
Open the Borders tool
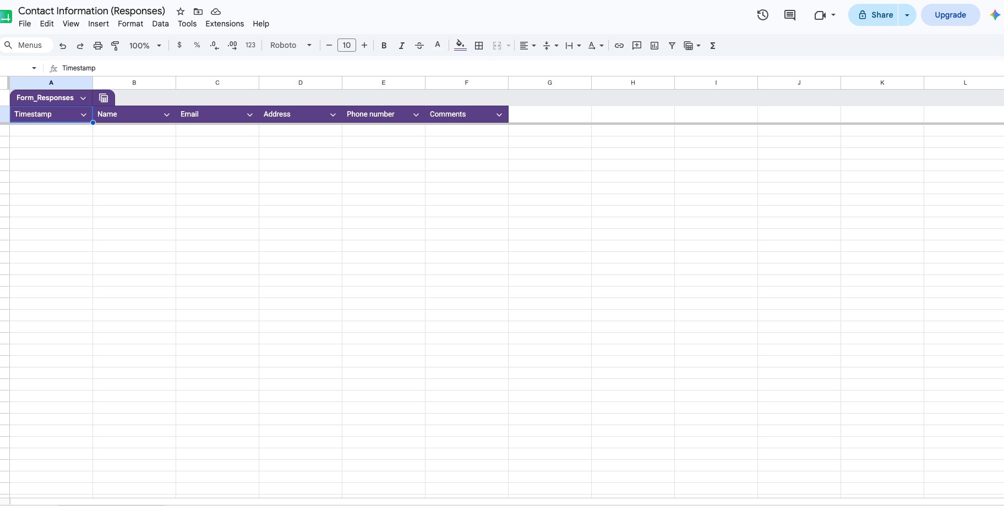[479, 46]
